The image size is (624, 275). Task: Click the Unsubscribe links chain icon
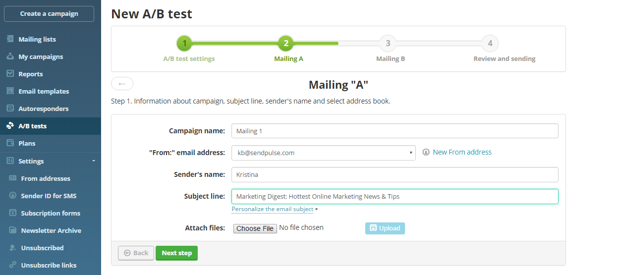(13, 265)
